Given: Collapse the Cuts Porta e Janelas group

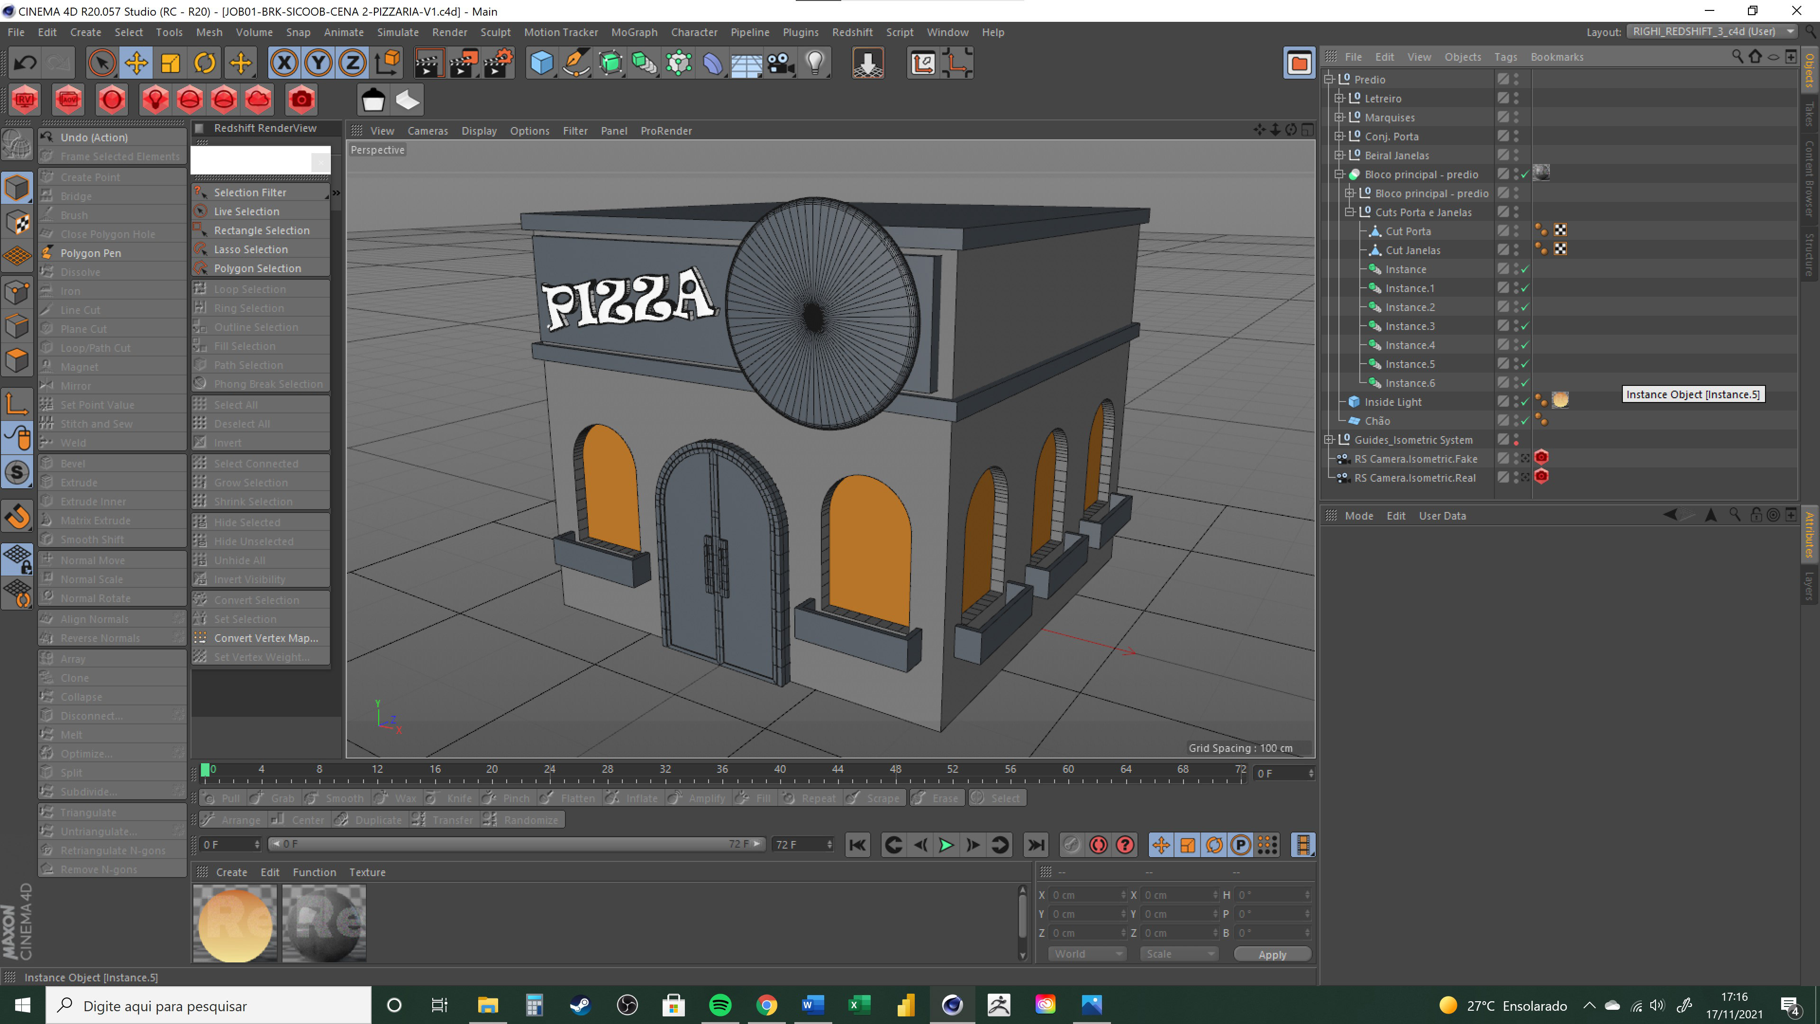Looking at the screenshot, I should pos(1349,212).
